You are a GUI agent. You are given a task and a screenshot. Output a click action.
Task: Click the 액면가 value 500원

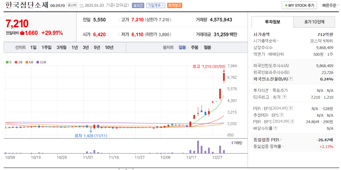(x=318, y=54)
